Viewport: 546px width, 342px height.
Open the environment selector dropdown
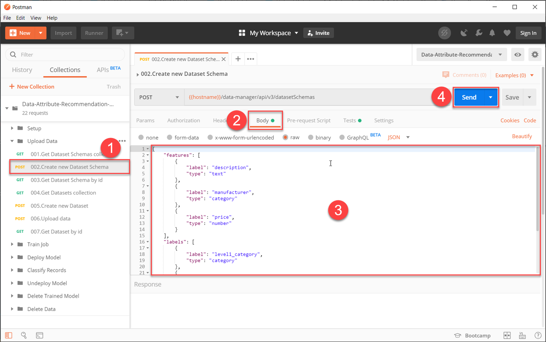[x=462, y=55]
